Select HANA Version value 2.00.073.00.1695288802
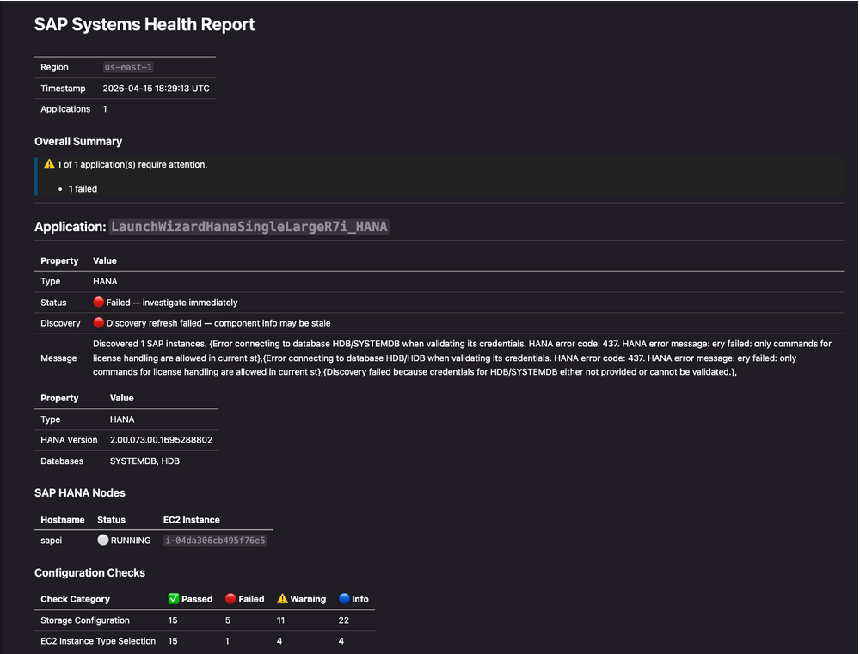The width and height of the screenshot is (860, 654). click(161, 440)
